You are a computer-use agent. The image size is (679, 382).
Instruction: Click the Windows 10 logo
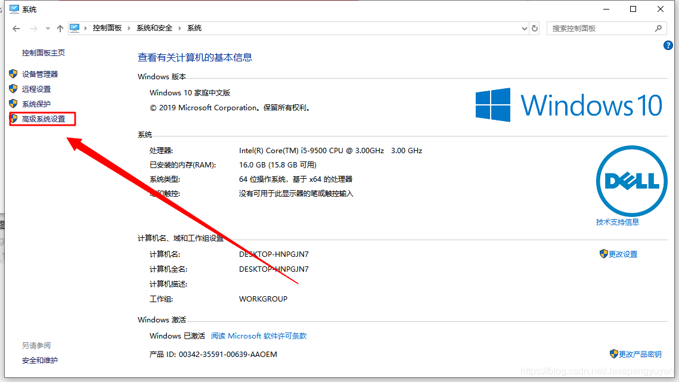click(569, 105)
